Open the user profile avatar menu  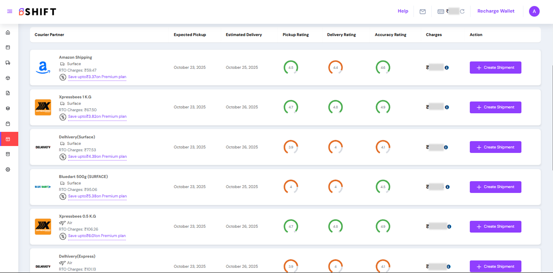point(534,11)
